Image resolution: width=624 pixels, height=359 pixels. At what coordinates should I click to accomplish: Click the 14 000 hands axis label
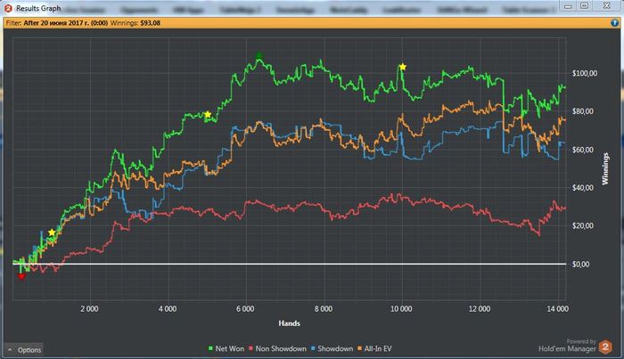click(557, 309)
